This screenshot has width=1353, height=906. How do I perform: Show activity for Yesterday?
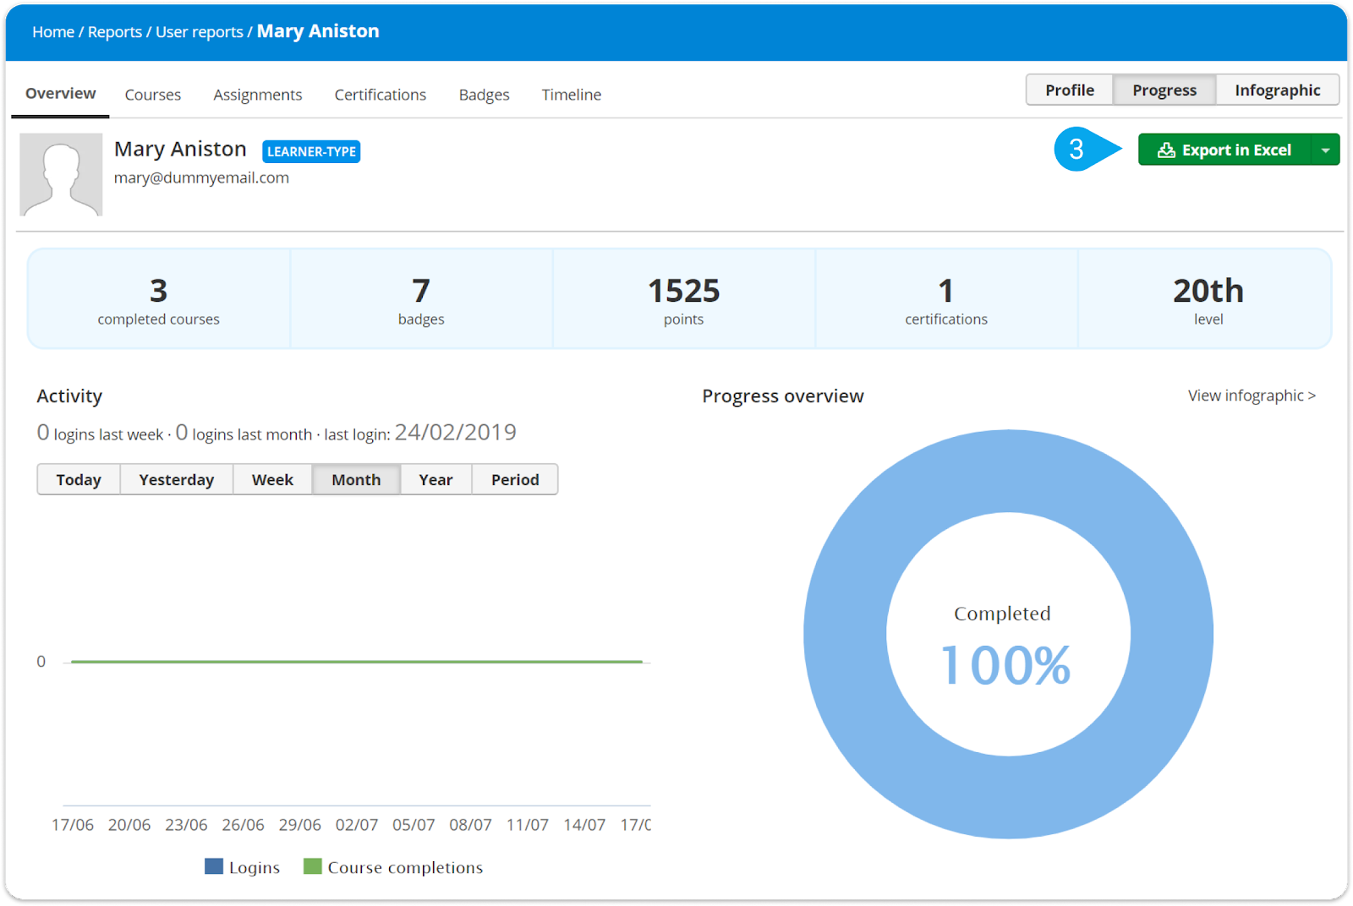(177, 479)
